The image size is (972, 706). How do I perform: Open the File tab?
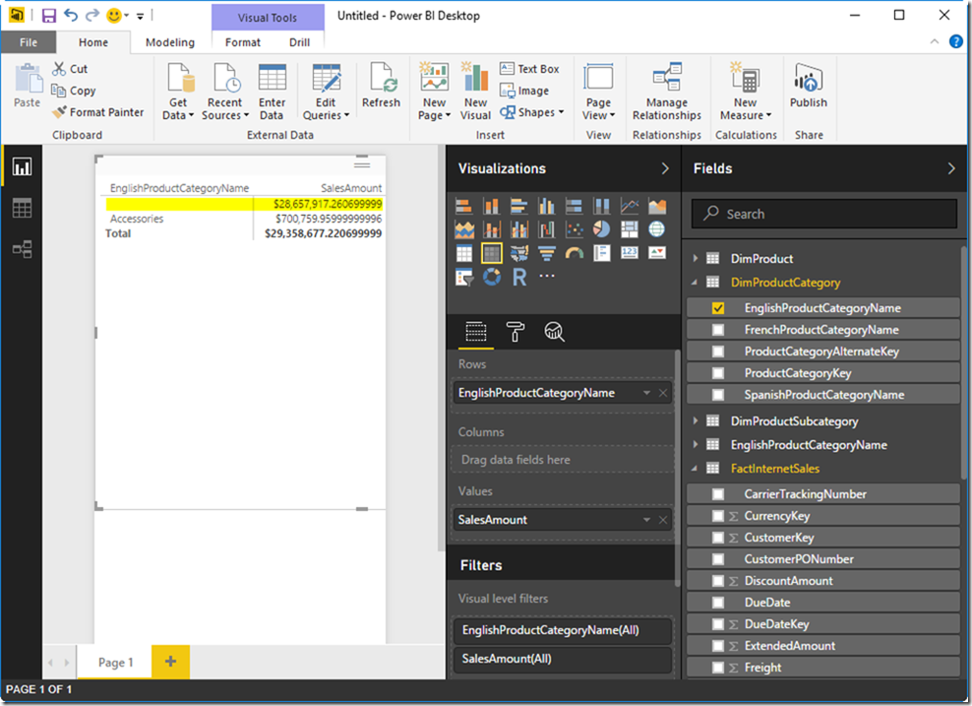click(x=29, y=42)
